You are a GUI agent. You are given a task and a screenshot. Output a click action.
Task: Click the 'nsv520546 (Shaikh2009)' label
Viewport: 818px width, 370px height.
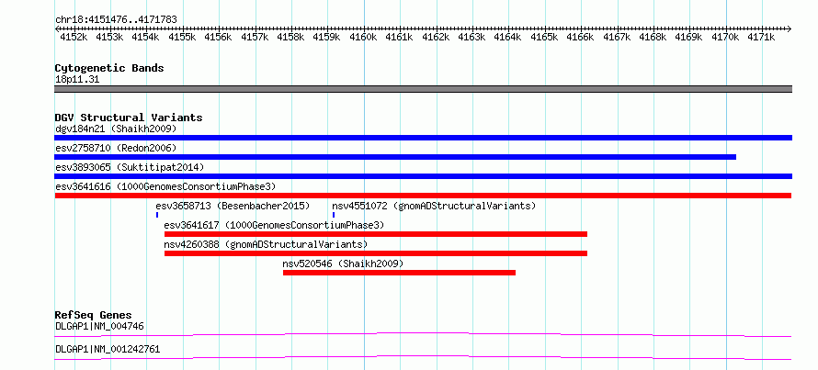click(343, 263)
